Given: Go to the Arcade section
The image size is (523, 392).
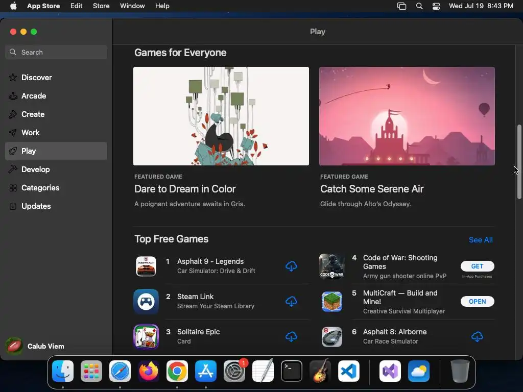Looking at the screenshot, I should [x=56, y=95].
